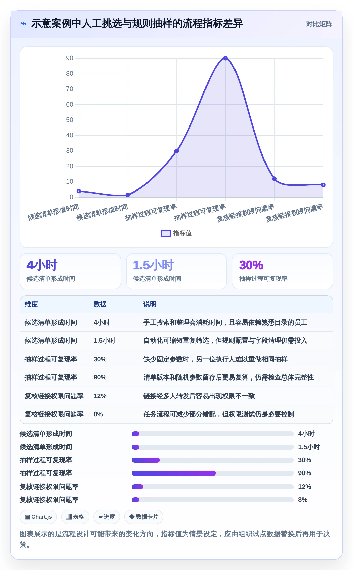Click the progress bar for 1.5小时
The width and height of the screenshot is (353, 570).
213,447
